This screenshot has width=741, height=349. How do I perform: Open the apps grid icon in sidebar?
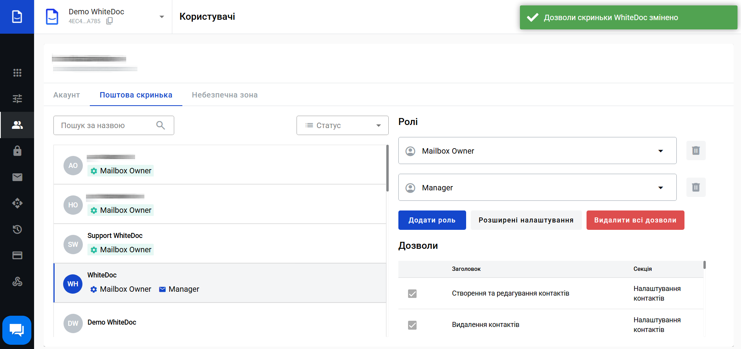pos(17,73)
